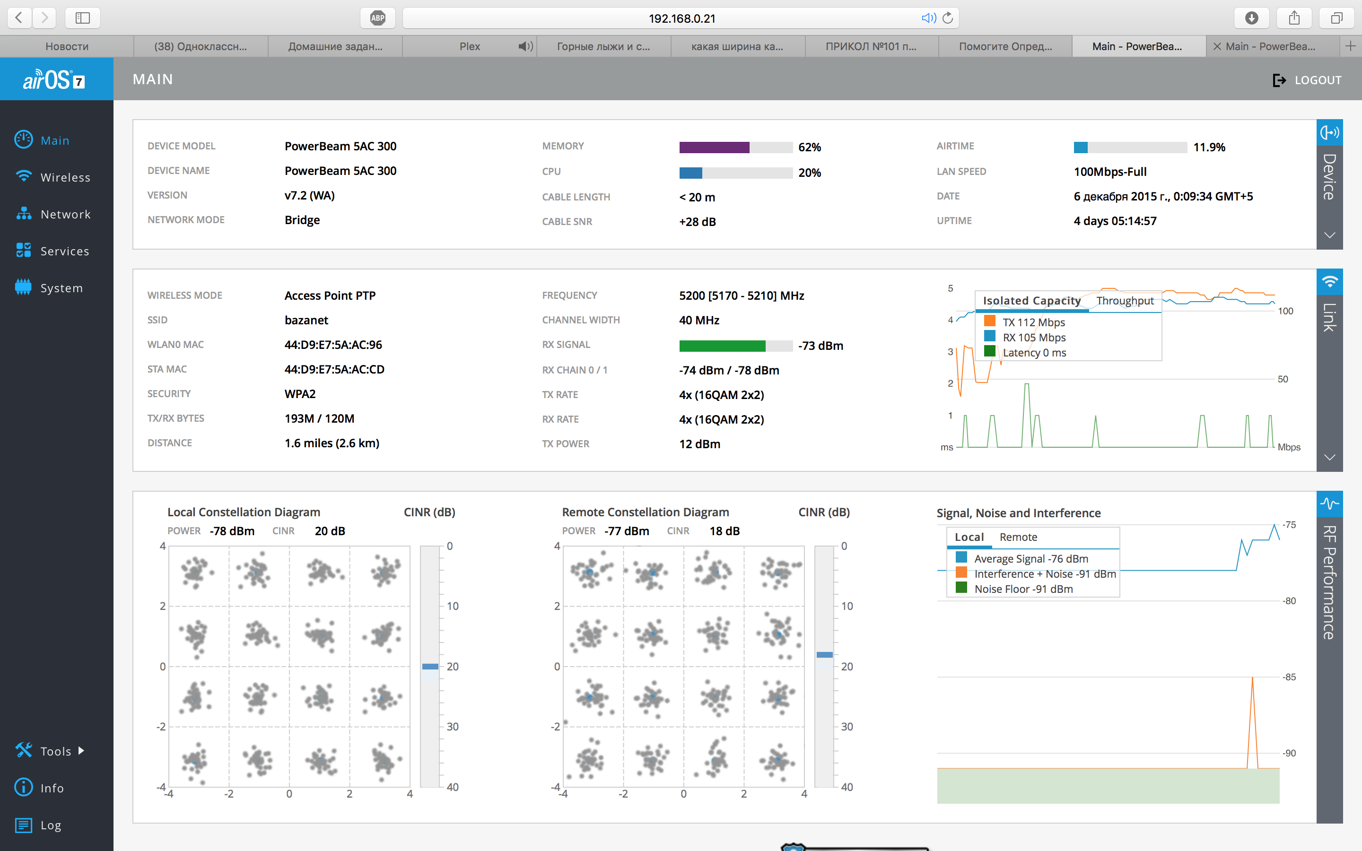Click the Remote Constellation Diagram plot
This screenshot has width=1362, height=851.
tap(684, 667)
